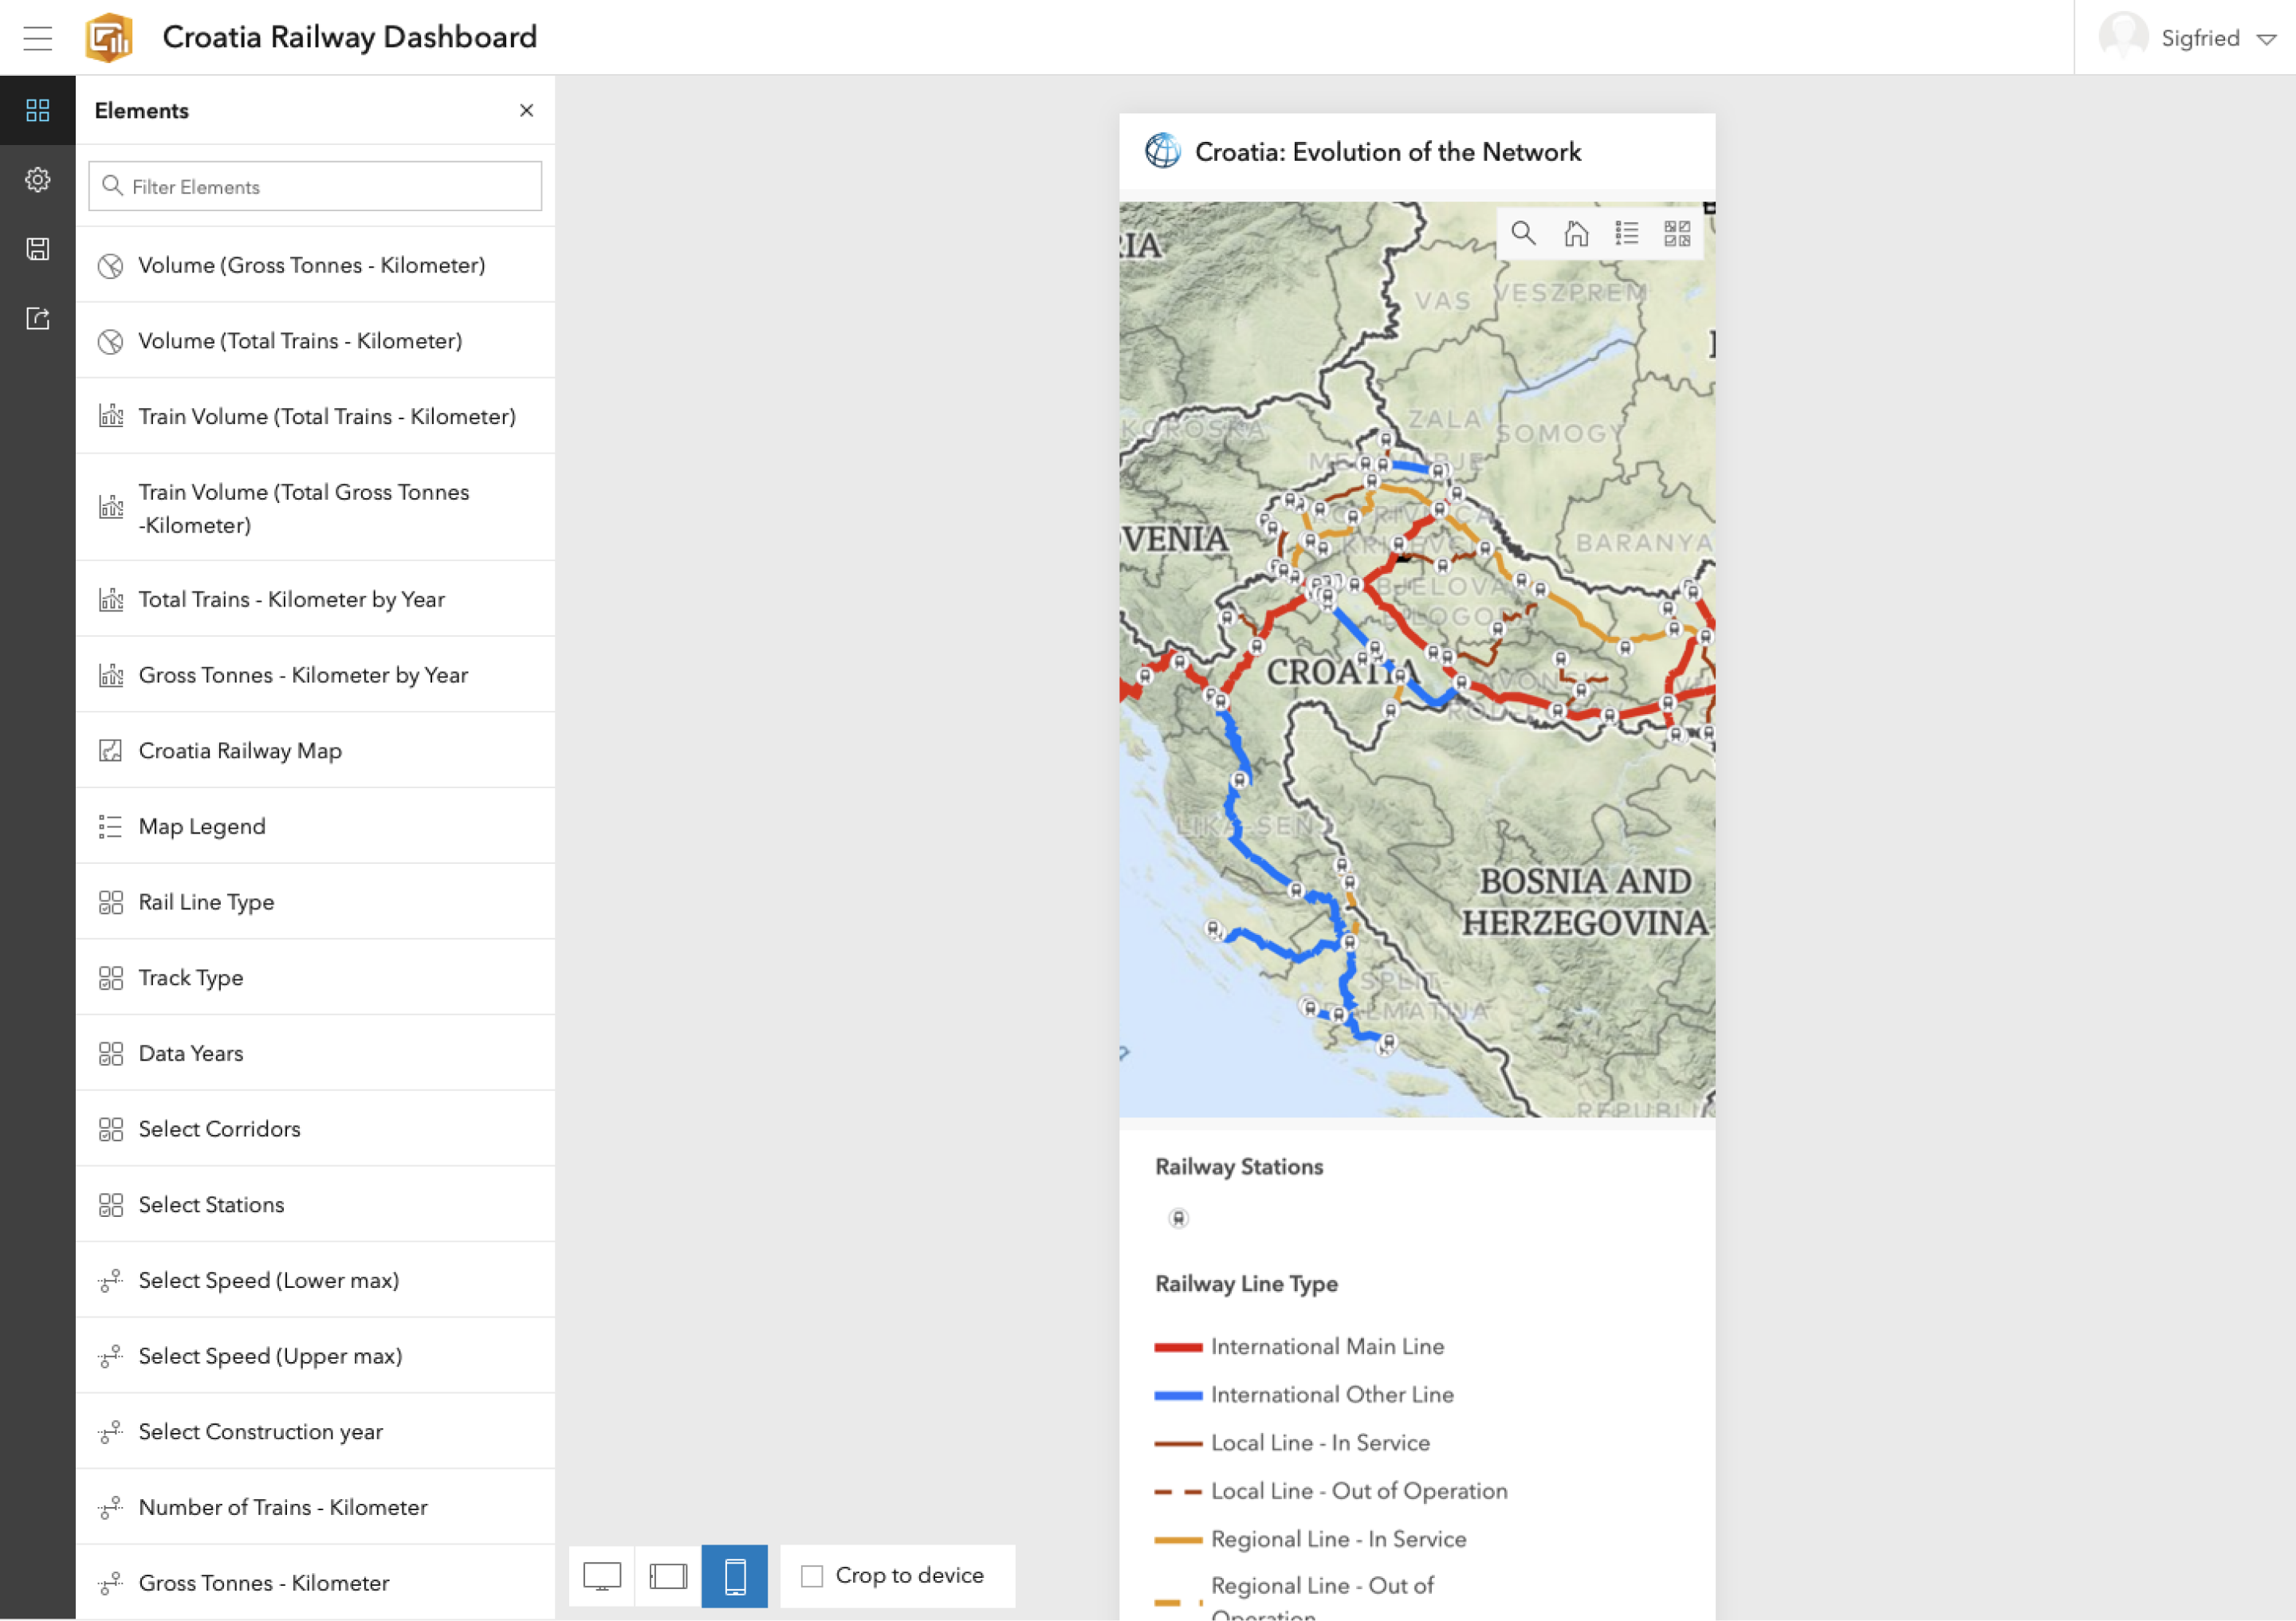Click the Filter Elements search field
2296x1621 pixels.
coord(315,186)
